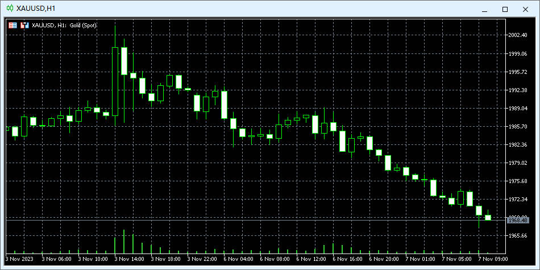540x270 pixels.
Task: Click the 2002.40 price scale label
Action: tap(518, 35)
